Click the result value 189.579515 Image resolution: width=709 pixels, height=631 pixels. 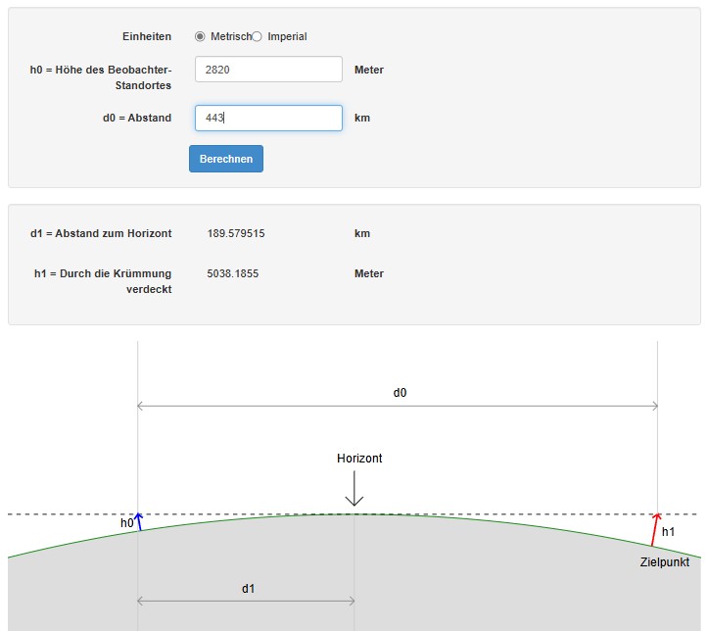click(x=236, y=233)
